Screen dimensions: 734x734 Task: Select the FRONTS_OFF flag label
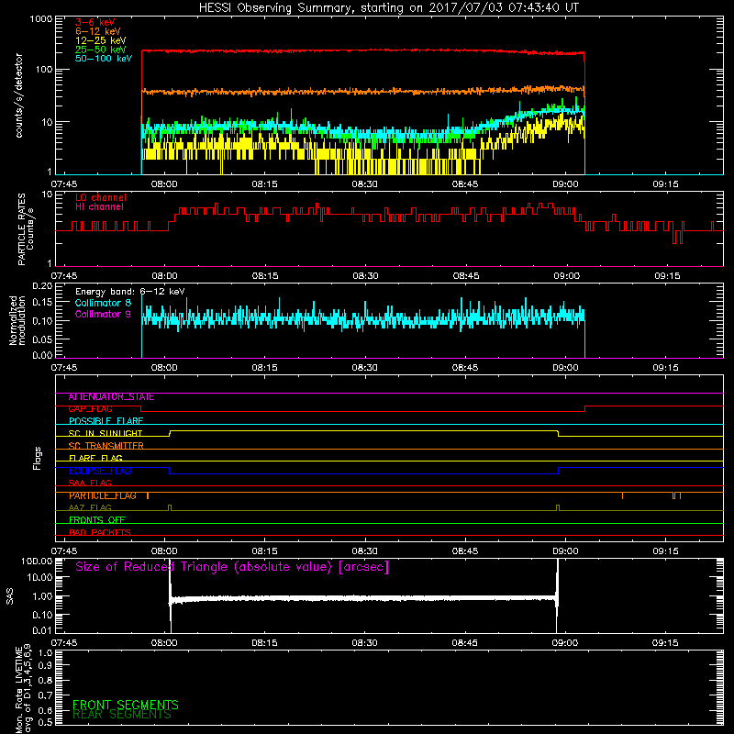pyautogui.click(x=97, y=520)
